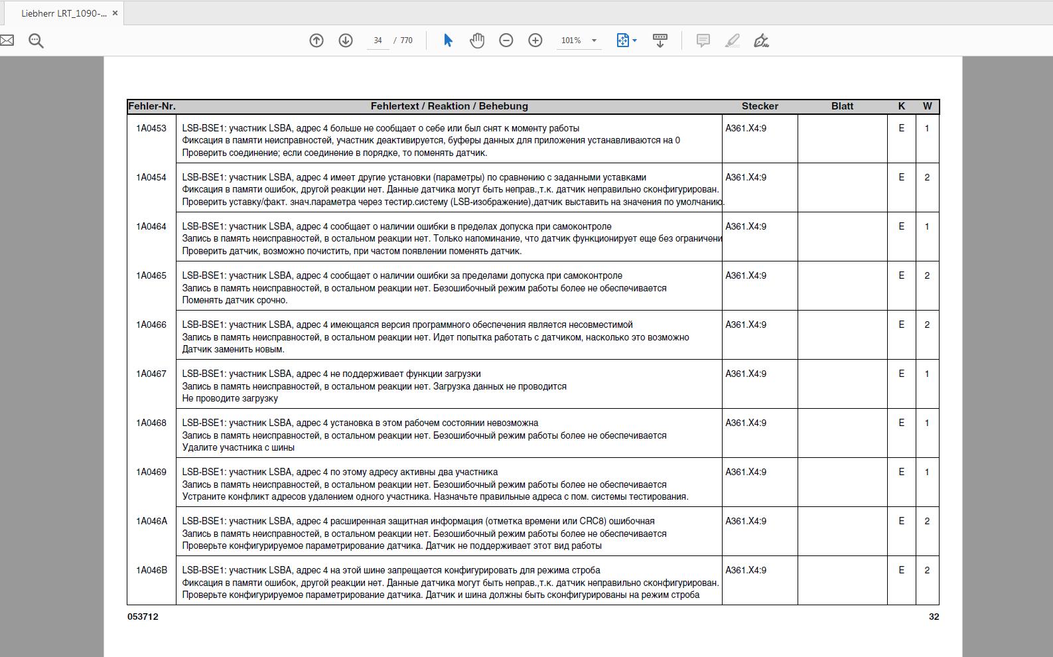Viewport: 1053px width, 657px height.
Task: Click printed page number 32 in footer
Action: pyautogui.click(x=934, y=617)
